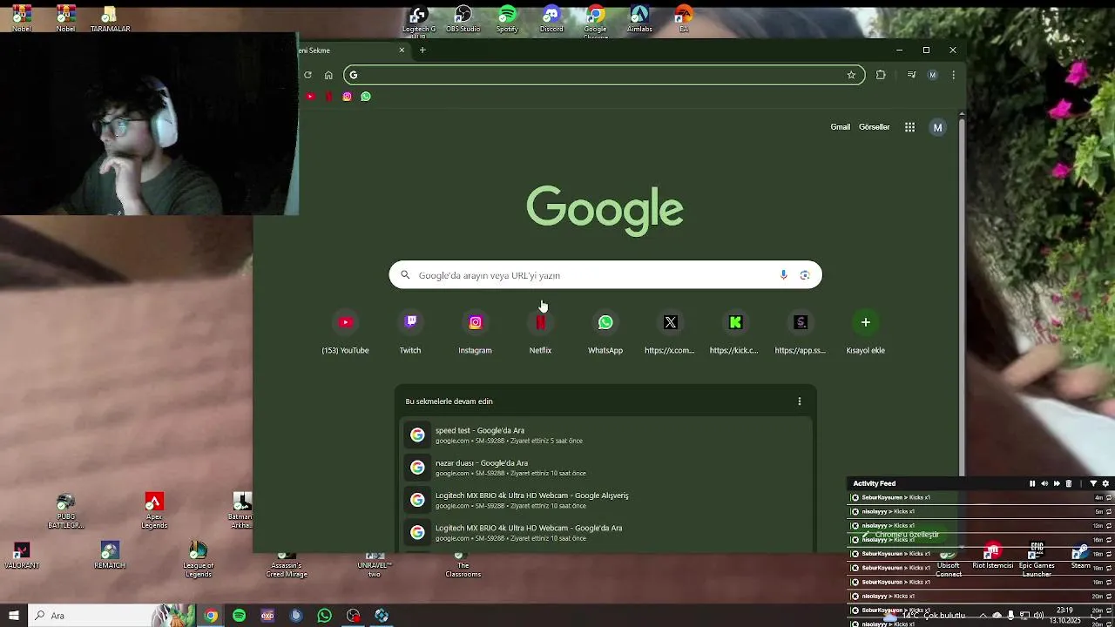This screenshot has width=1115, height=627.
Task: Open the Chrome three-dot menu
Action: [x=953, y=75]
